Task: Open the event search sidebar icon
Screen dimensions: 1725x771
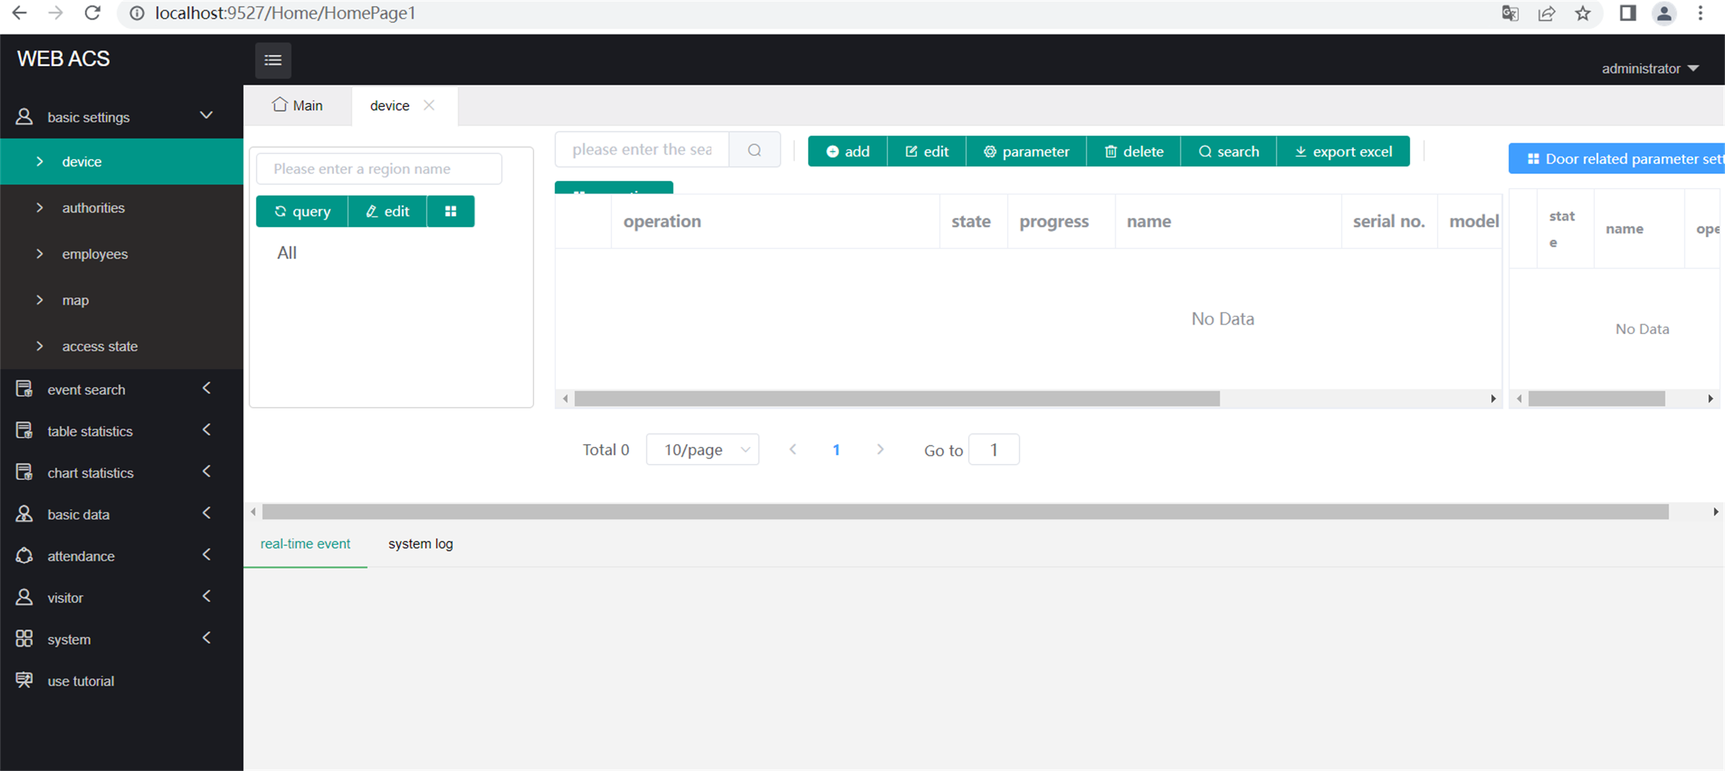Action: [x=24, y=389]
